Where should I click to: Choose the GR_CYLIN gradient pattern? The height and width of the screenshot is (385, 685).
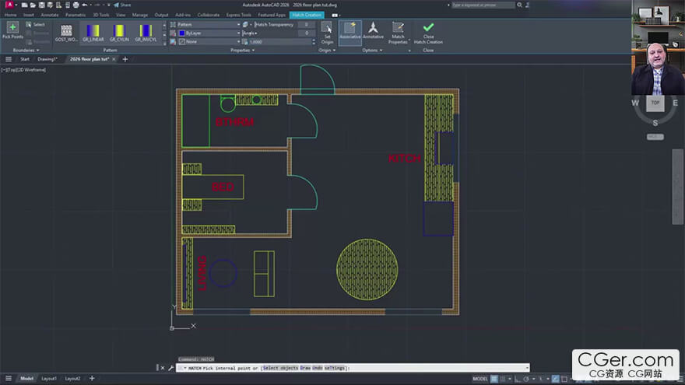pyautogui.click(x=119, y=33)
